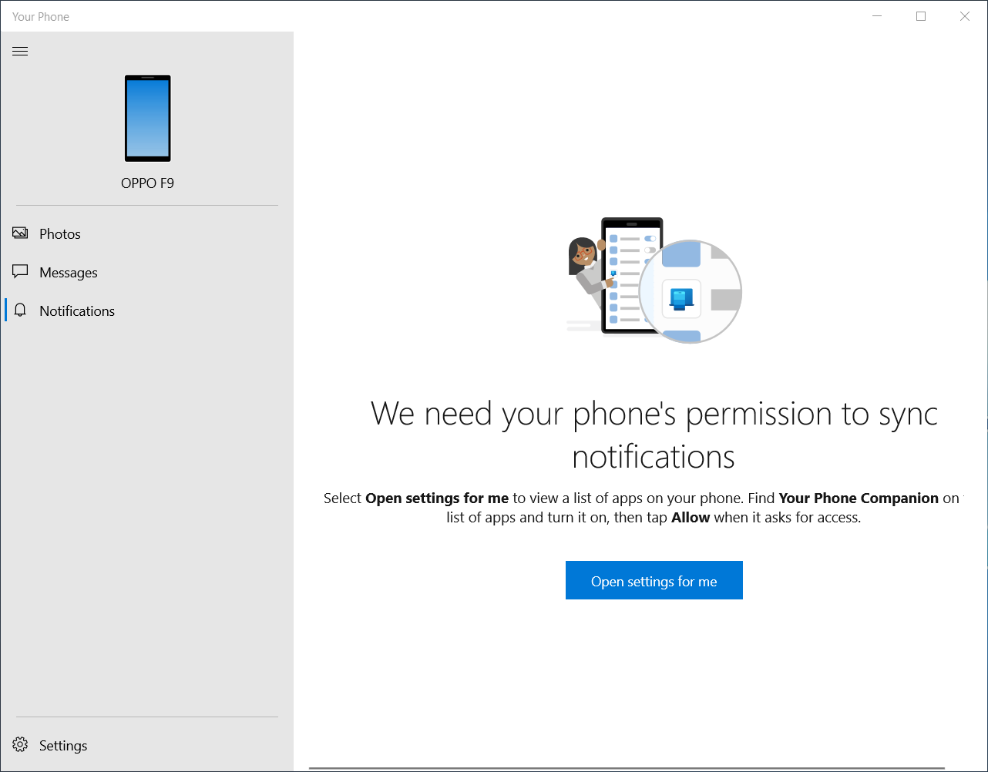Open the hamburger navigation menu
Viewport: 988px width, 772px height.
(20, 52)
